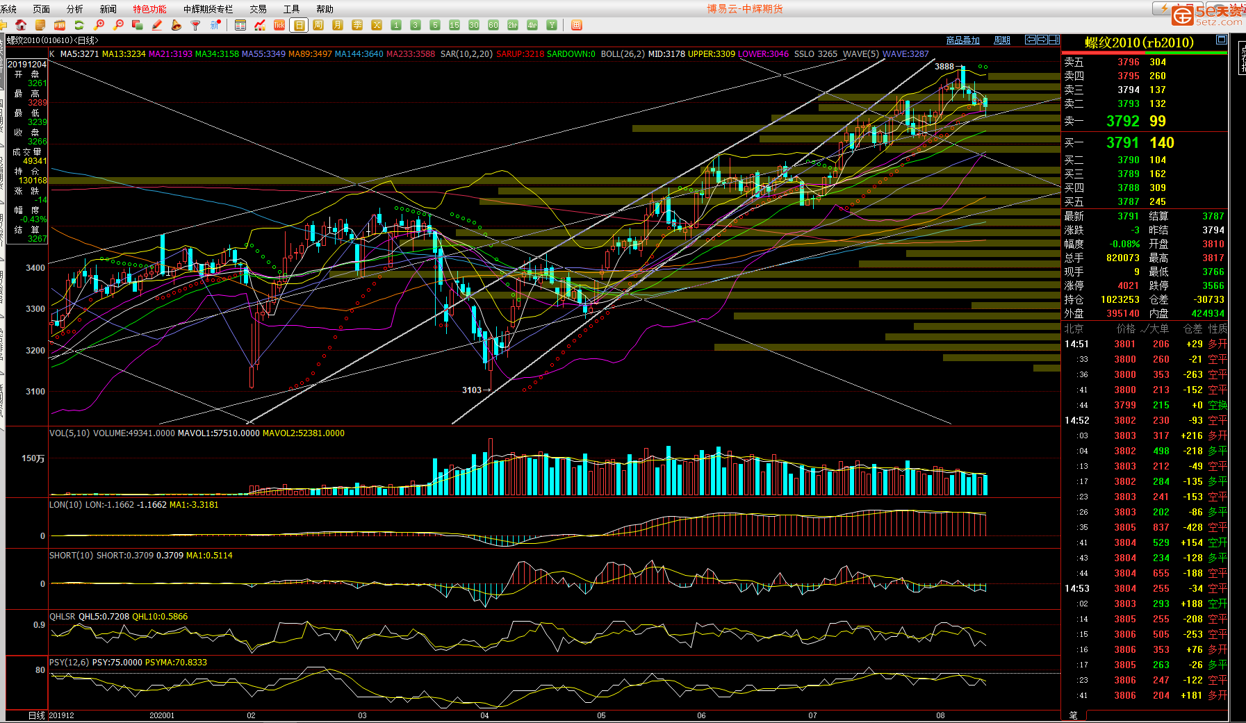Click the WAVE(5) indicator label
Image resolution: width=1246 pixels, height=723 pixels.
861,54
